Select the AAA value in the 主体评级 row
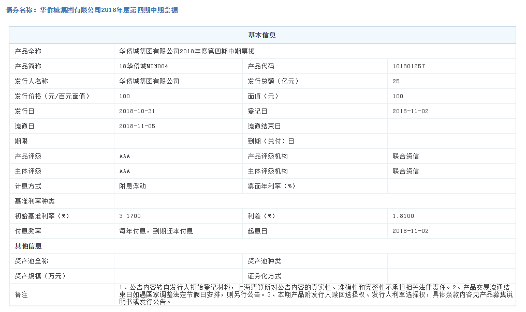The height and width of the screenshot is (312, 526). pos(124,171)
